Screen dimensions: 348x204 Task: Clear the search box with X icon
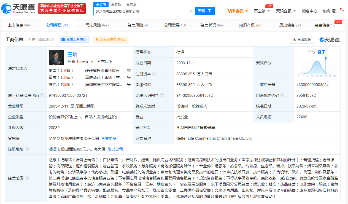[190, 11]
